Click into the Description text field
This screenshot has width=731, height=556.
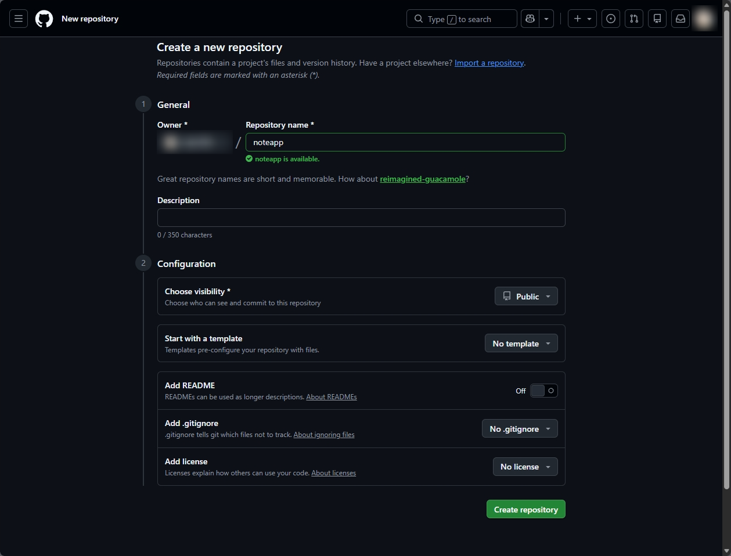point(361,218)
